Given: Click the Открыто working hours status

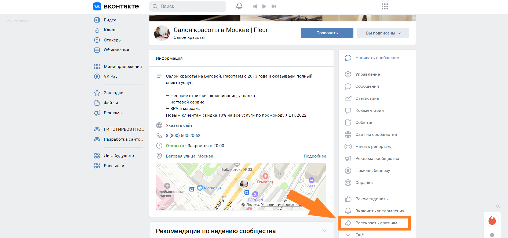Looking at the screenshot, I should point(175,146).
